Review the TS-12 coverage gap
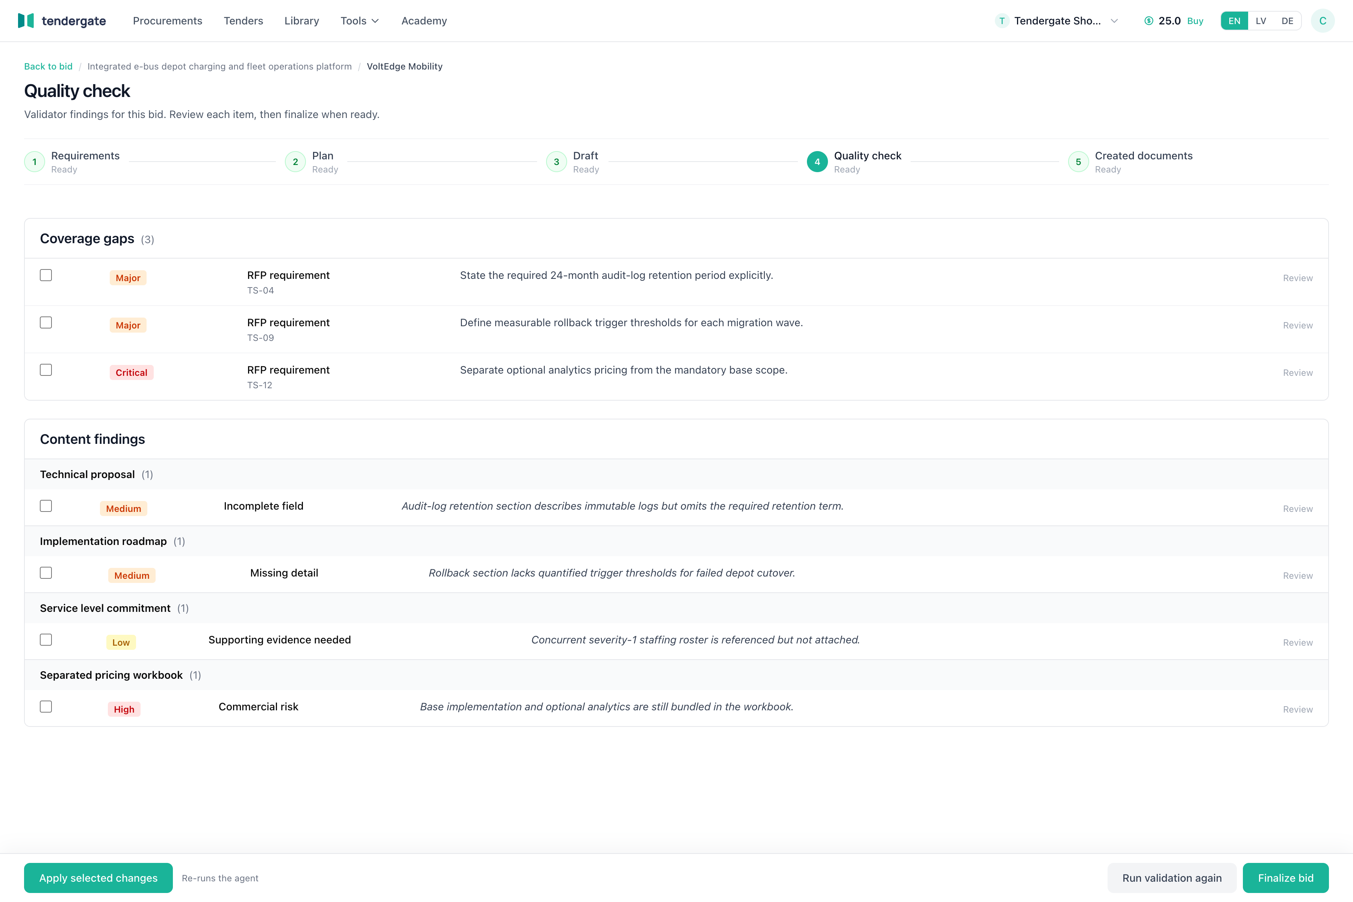The height and width of the screenshot is (902, 1353). (x=1298, y=373)
